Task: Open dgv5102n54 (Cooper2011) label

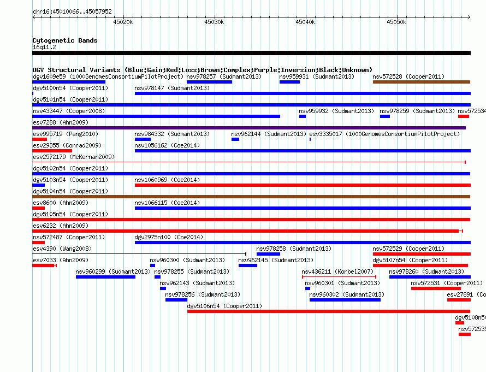Action: click(x=70, y=168)
